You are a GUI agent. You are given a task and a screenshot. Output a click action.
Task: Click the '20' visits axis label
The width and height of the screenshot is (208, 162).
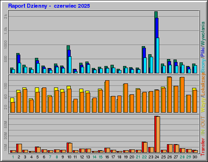(x=6, y=107)
